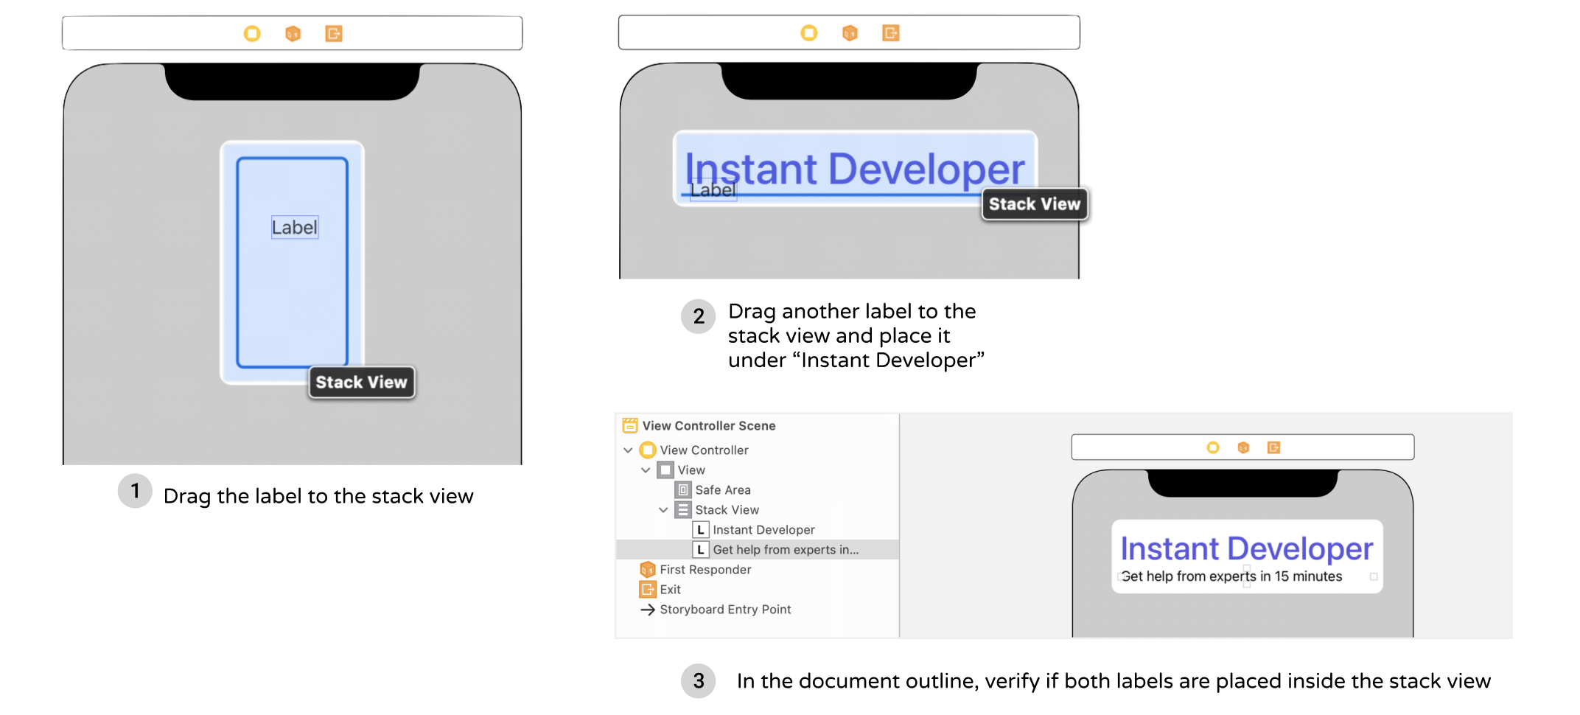
Task: Click the First Responder cube icon in the outline
Action: point(649,569)
